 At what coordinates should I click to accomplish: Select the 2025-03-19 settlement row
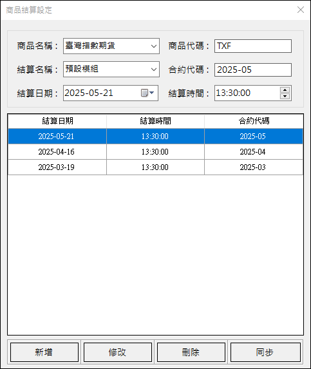click(156, 167)
